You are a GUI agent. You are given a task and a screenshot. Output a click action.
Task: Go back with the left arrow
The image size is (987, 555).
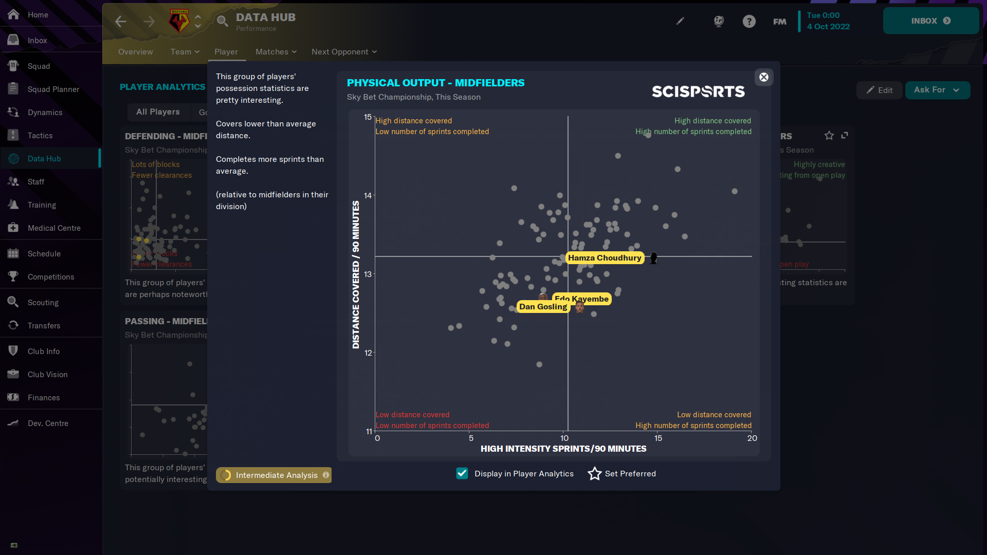pyautogui.click(x=121, y=21)
